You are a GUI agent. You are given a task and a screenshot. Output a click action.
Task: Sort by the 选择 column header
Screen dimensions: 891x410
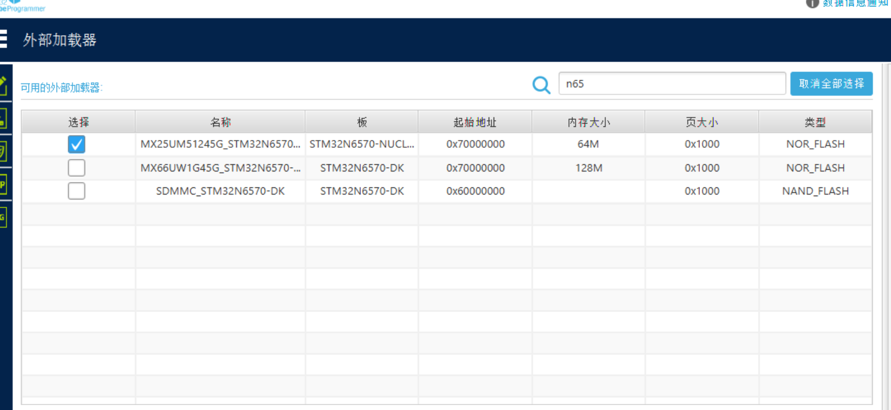[x=79, y=122]
